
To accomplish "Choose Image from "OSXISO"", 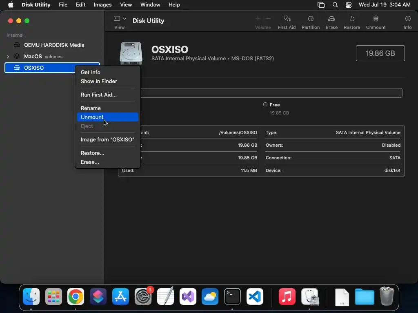I will (x=108, y=140).
